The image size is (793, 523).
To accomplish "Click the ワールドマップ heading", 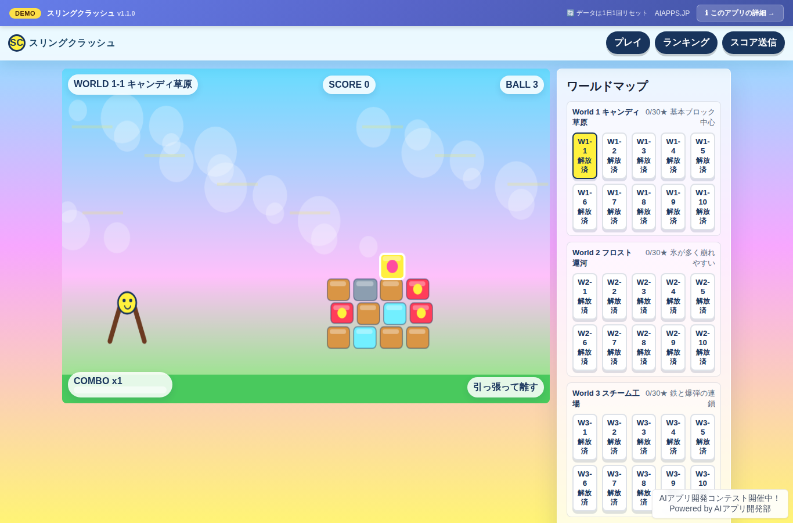I will pos(607,86).
